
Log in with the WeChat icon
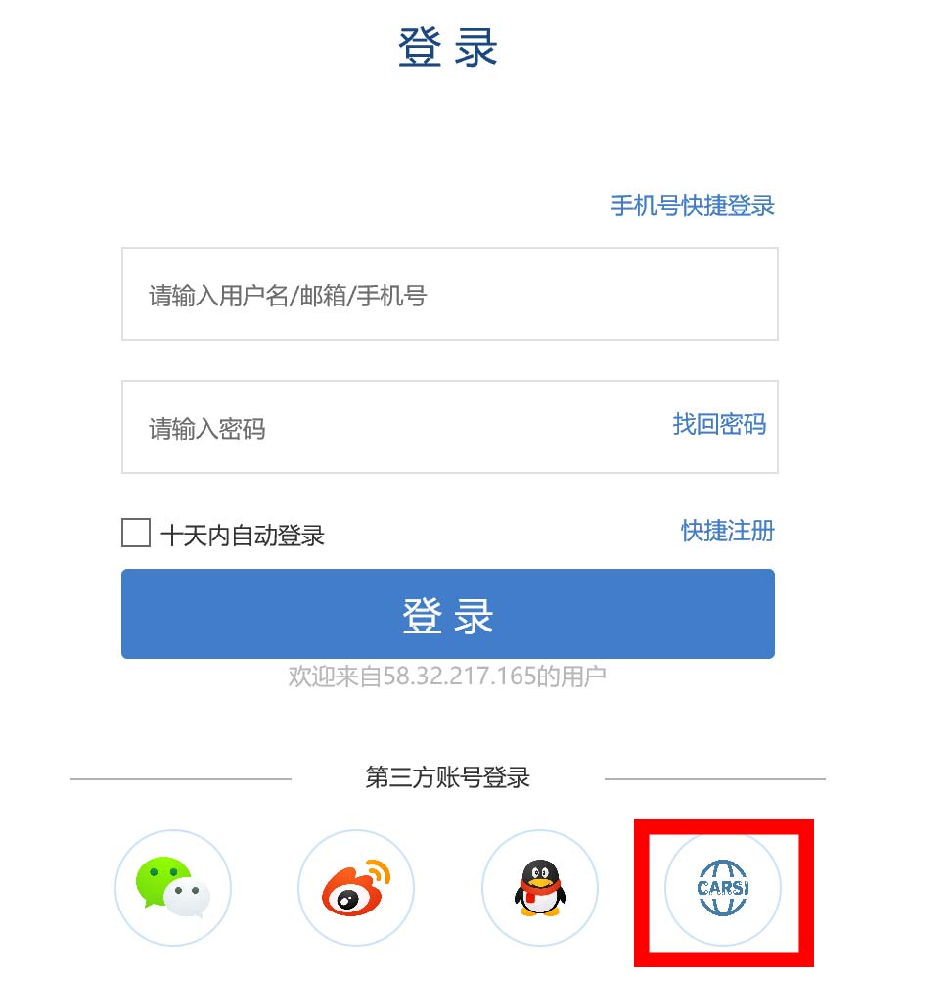coord(173,887)
